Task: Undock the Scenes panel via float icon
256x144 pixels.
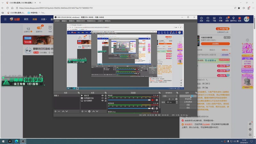Action: (x=78, y=93)
